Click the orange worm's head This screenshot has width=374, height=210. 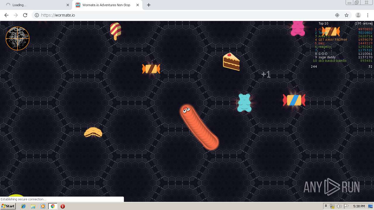pyautogui.click(x=186, y=110)
